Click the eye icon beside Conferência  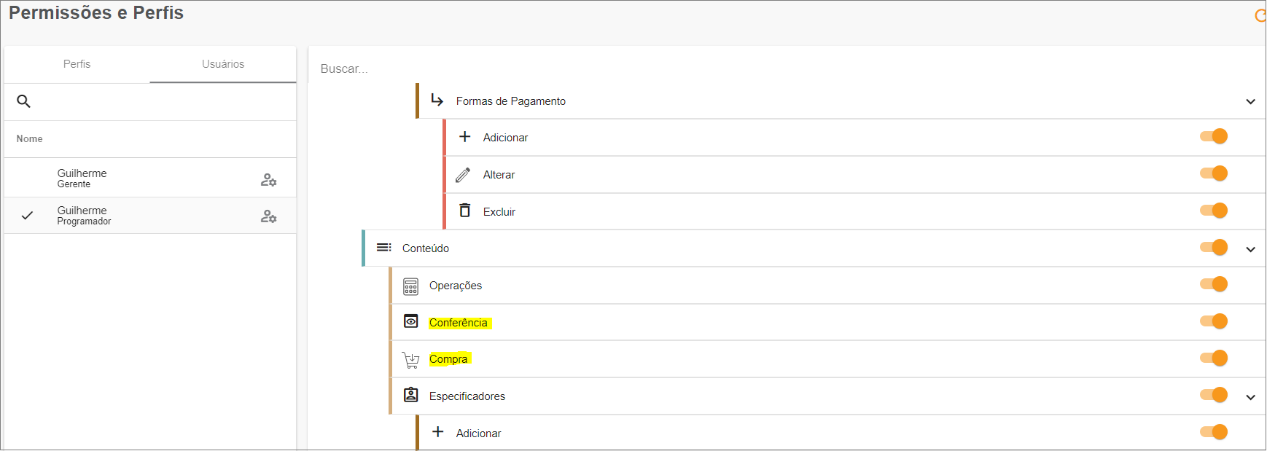tap(411, 321)
